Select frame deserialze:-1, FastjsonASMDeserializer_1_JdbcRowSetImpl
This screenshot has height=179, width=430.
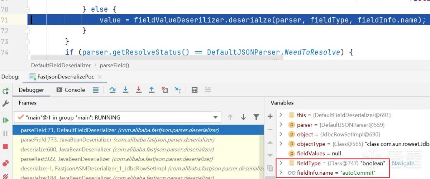click(x=138, y=168)
